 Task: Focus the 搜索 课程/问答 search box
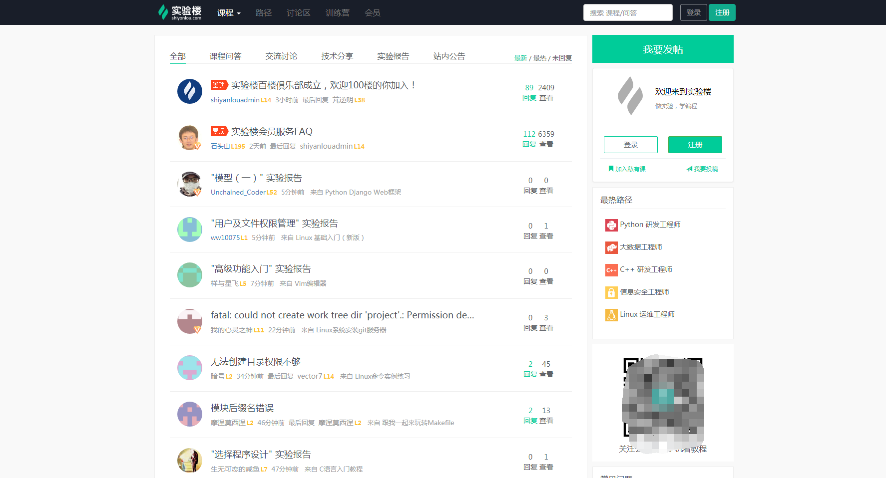coord(628,12)
